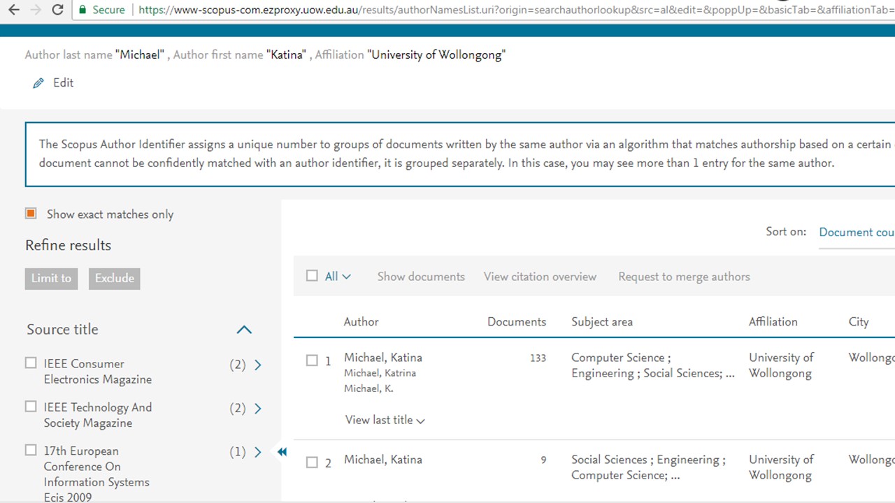Click View citation overview
This screenshot has height=503, width=895.
(540, 277)
